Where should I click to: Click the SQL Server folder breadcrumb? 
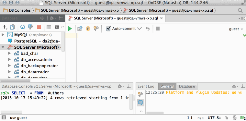pyautogui.click(x=77, y=10)
